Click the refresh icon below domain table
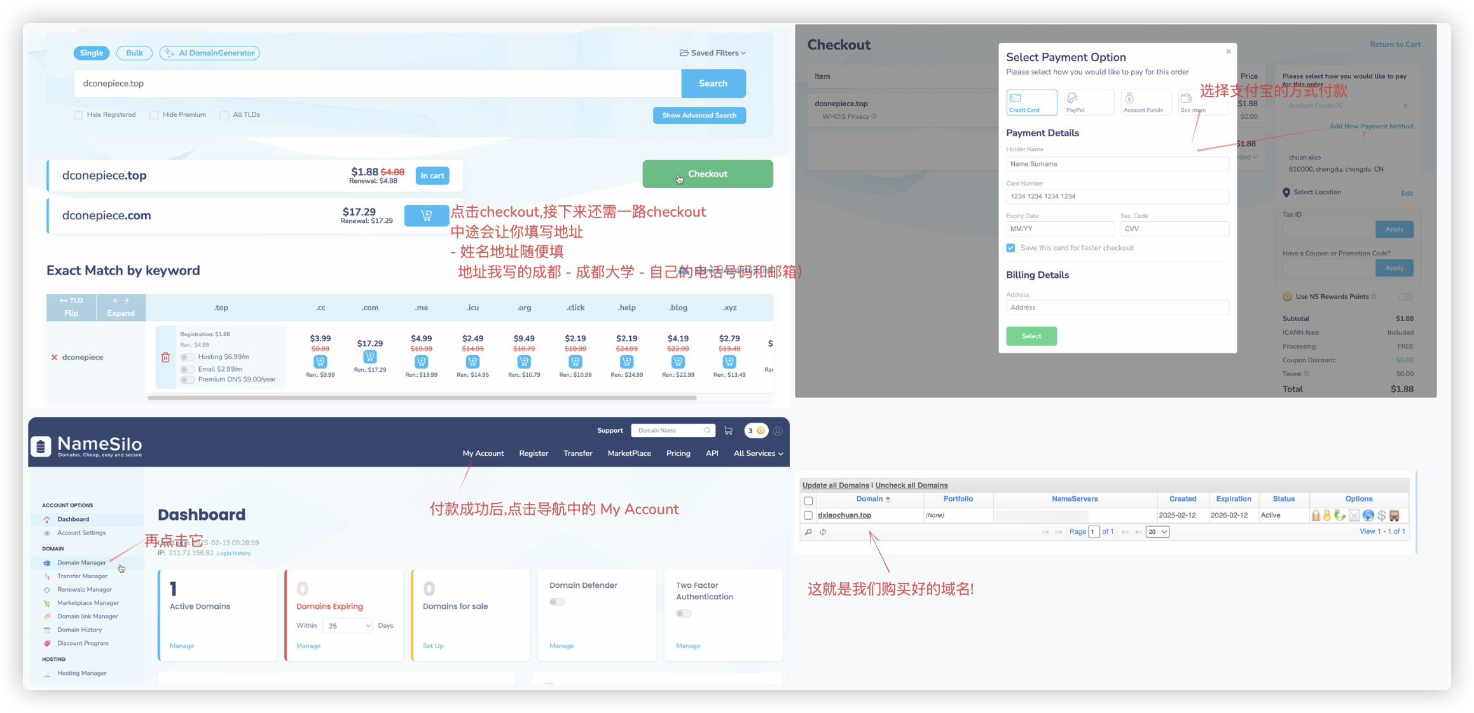 823,532
